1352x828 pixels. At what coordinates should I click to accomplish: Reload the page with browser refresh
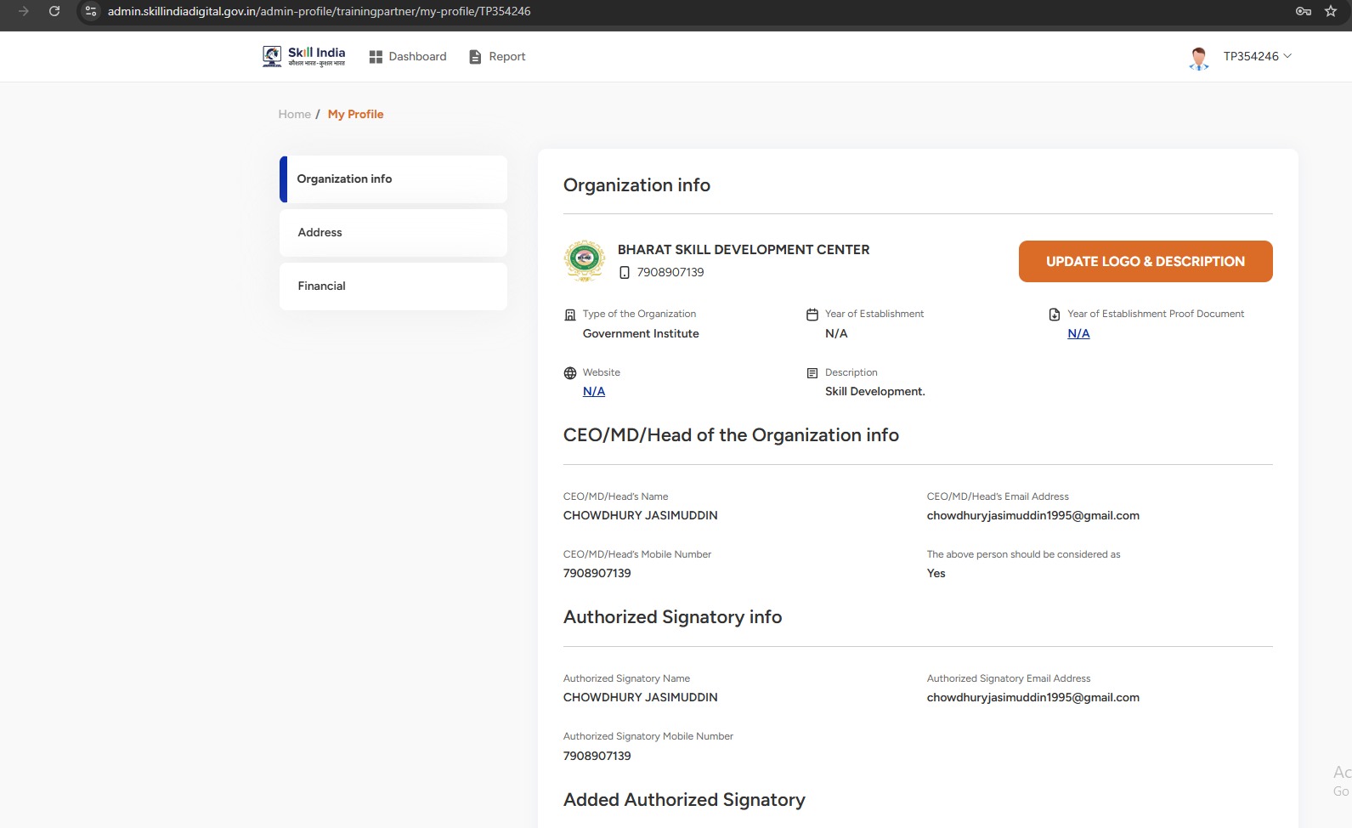(x=54, y=11)
